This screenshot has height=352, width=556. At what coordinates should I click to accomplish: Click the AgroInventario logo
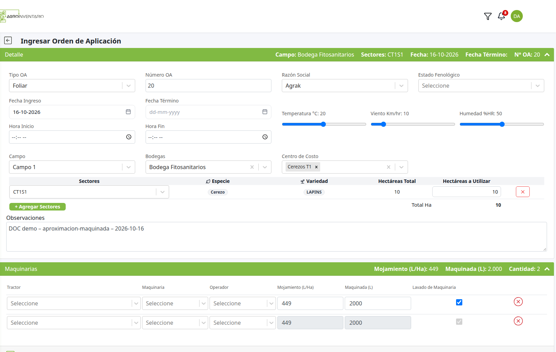[22, 16]
